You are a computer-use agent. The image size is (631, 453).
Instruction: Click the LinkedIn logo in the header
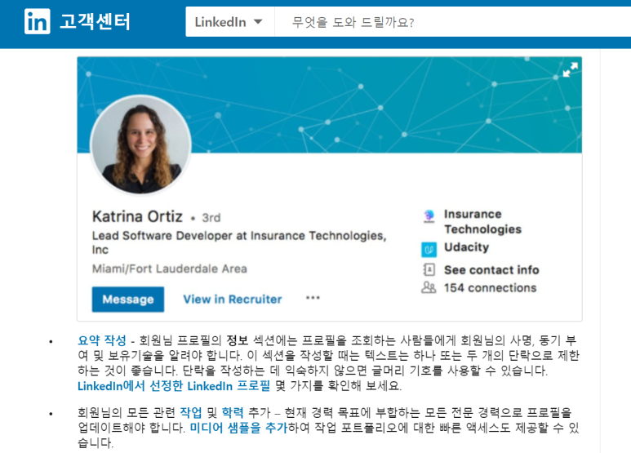tap(37, 21)
